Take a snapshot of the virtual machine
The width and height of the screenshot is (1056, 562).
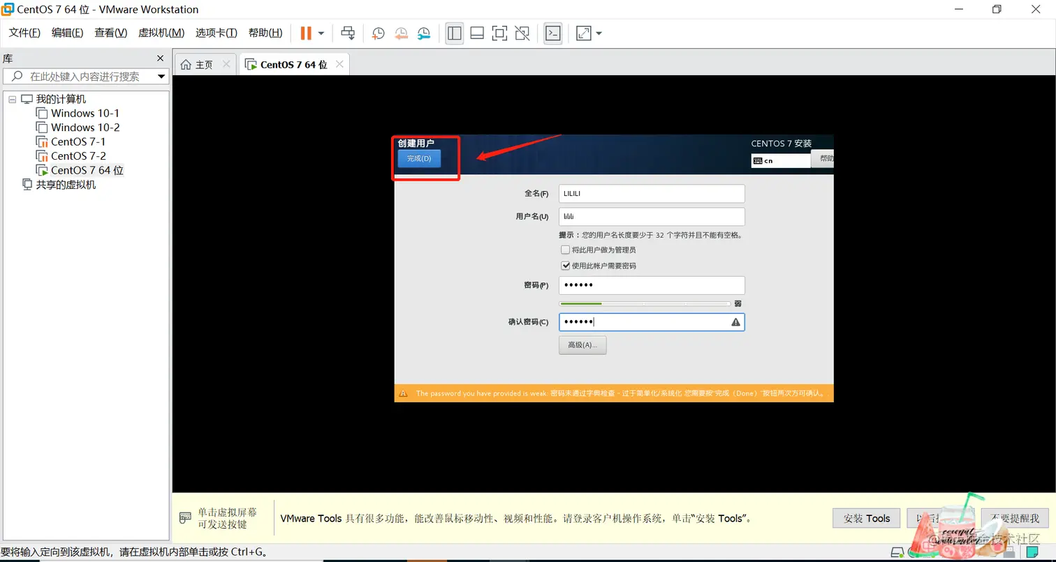click(378, 33)
